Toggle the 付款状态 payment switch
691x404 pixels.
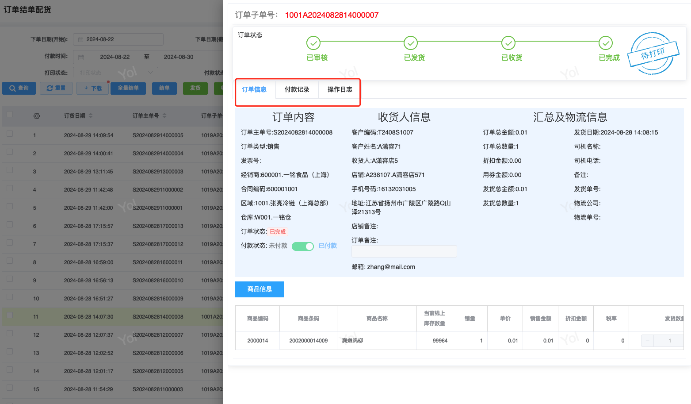click(303, 246)
